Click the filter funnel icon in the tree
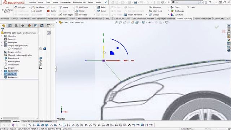The image size is (231, 130). pos(3,30)
